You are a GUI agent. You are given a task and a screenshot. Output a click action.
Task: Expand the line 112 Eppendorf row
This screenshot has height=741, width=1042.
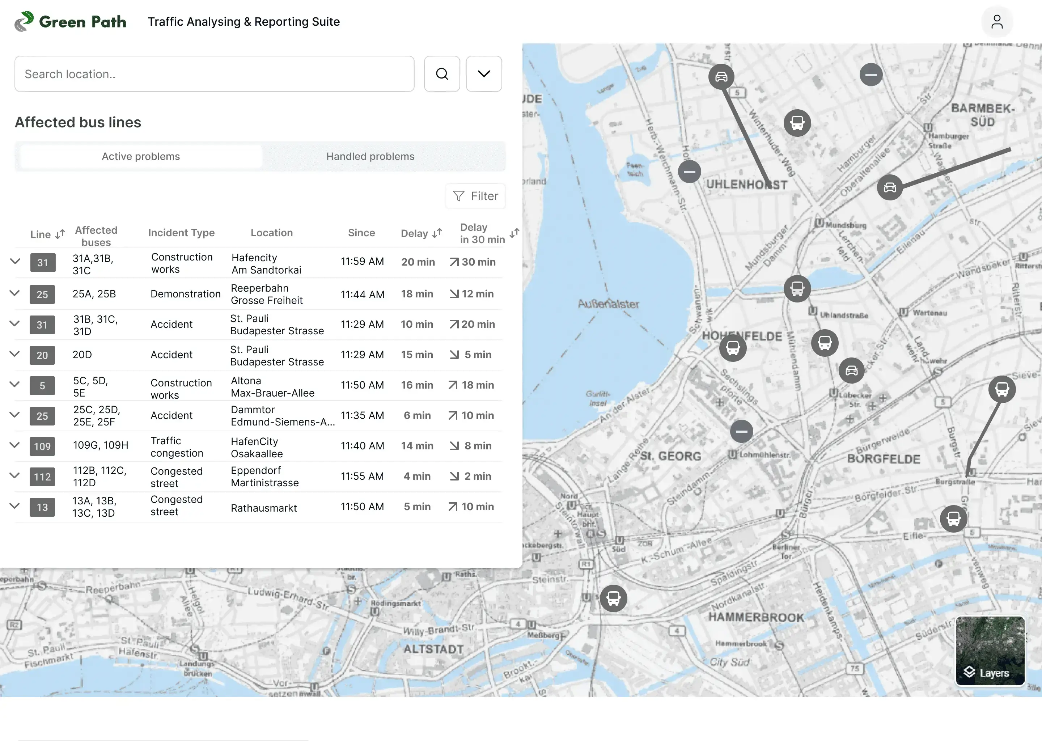coord(15,475)
